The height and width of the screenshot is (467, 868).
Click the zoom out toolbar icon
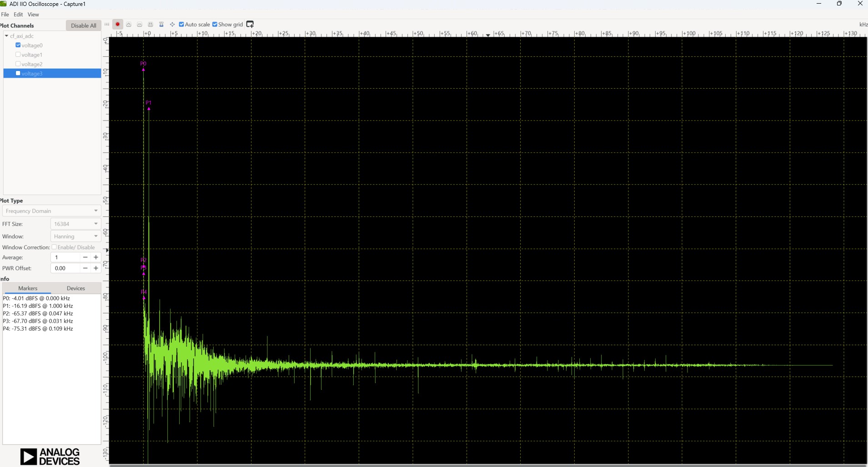tap(140, 25)
